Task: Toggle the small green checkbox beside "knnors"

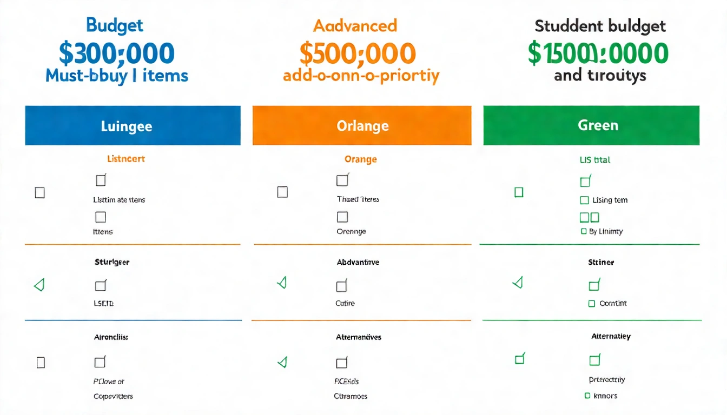Action: coord(587,396)
